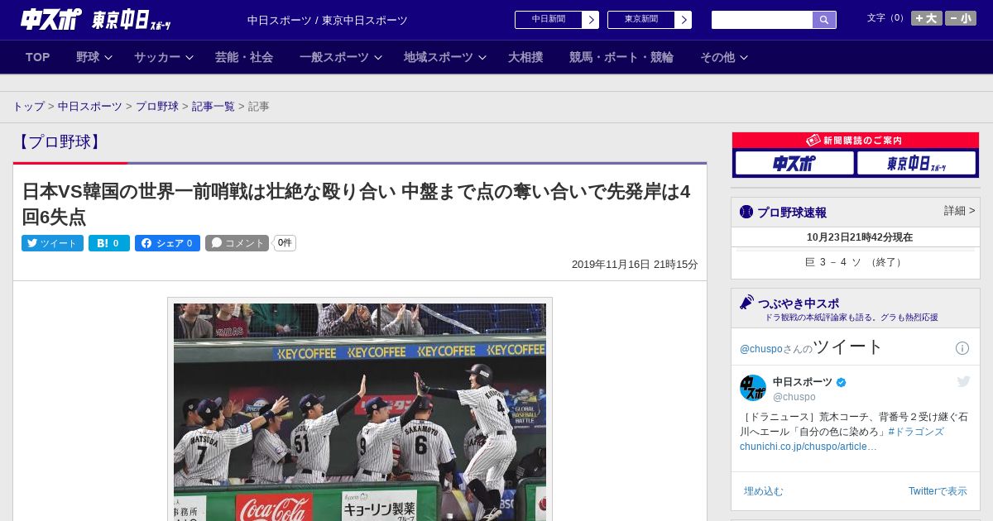Click the 中日スポーツ / 東京中日スポーツ header text
Screen dimensions: 993x521
pyautogui.click(x=328, y=21)
